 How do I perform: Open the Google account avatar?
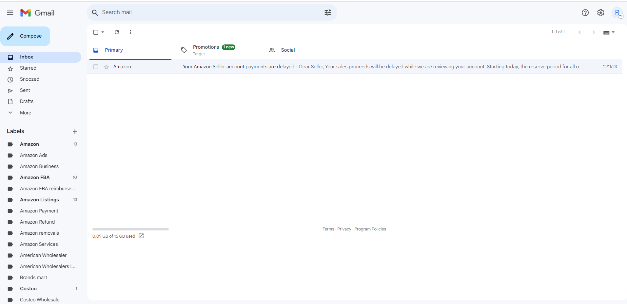(617, 13)
